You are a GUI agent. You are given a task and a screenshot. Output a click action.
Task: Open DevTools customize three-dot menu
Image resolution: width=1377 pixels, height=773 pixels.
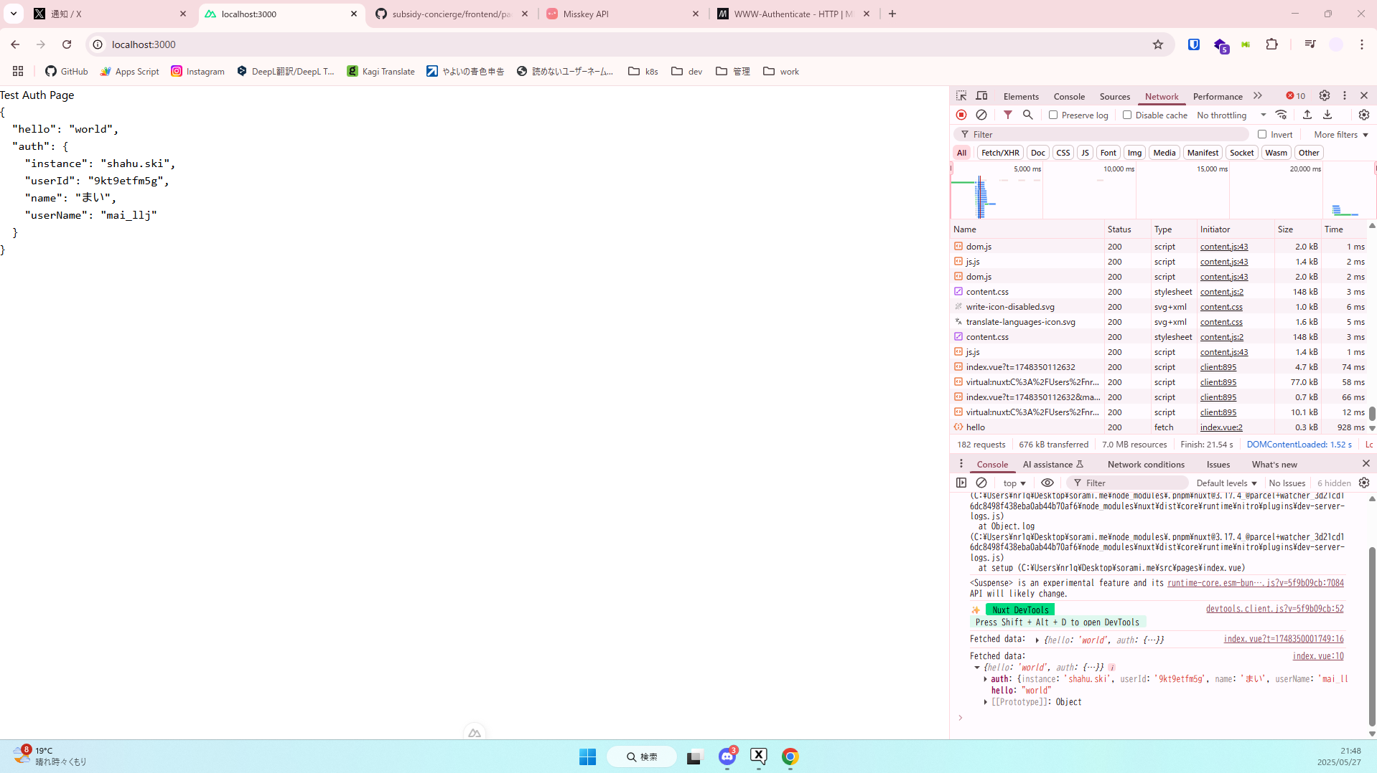click(1345, 96)
